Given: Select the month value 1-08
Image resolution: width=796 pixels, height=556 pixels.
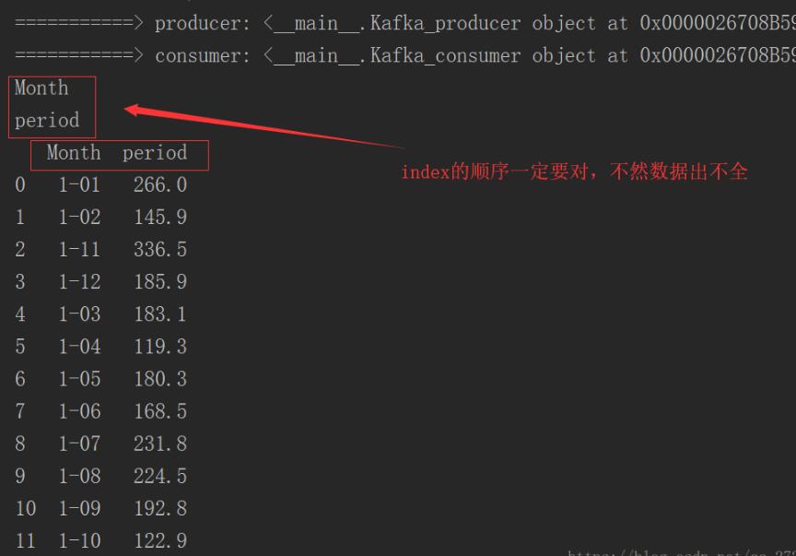Looking at the screenshot, I should pyautogui.click(x=79, y=476).
